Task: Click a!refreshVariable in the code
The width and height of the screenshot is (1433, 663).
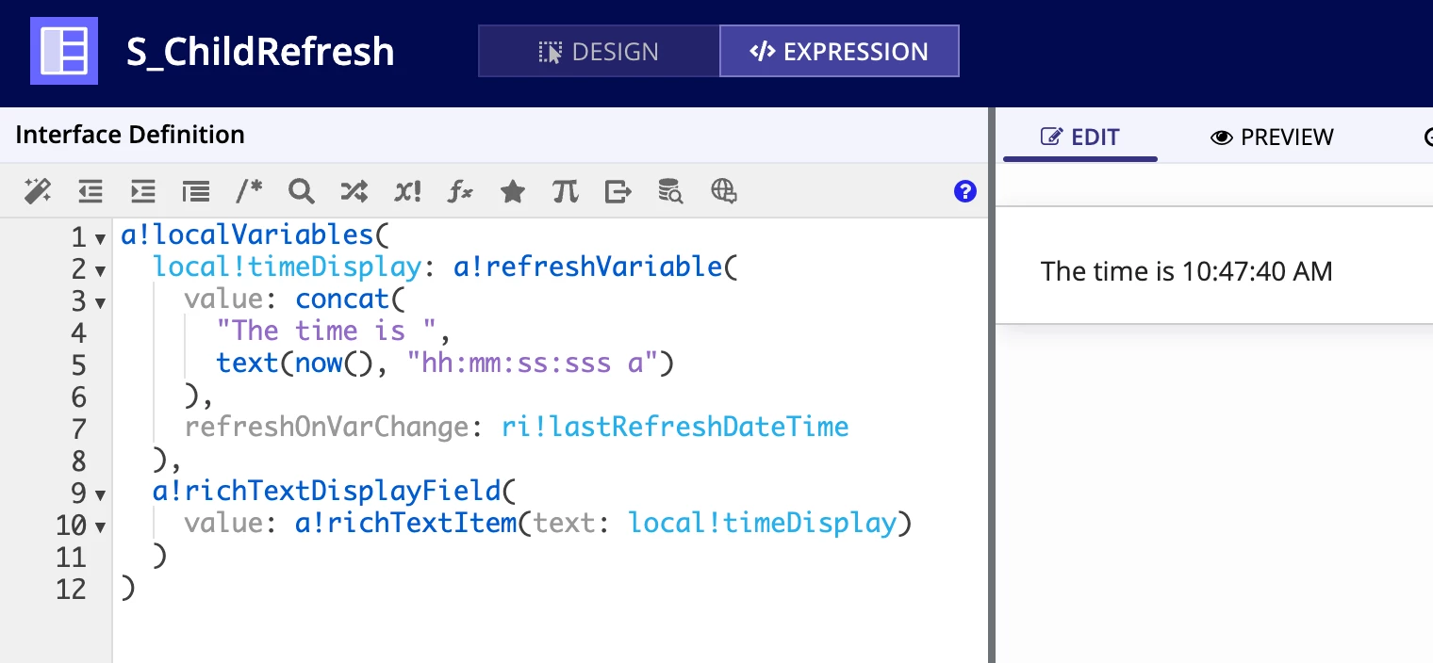Action: pyautogui.click(x=588, y=267)
